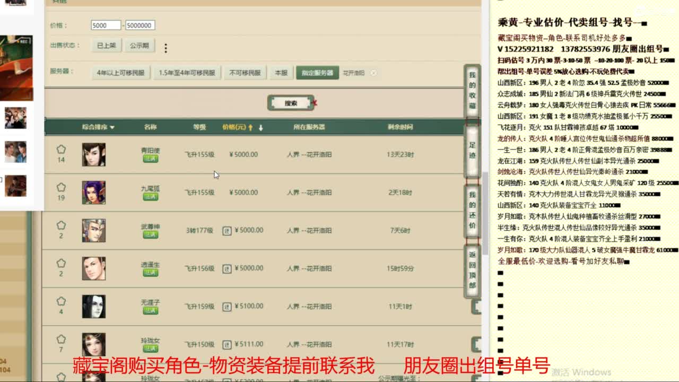Click the 飞升159级 level text
The width and height of the screenshot is (679, 382).
[199, 306]
